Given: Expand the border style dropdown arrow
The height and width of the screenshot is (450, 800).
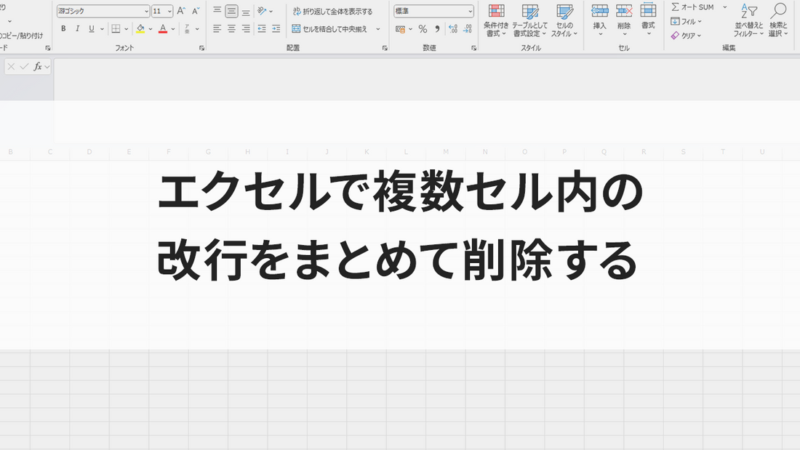Looking at the screenshot, I should (127, 28).
